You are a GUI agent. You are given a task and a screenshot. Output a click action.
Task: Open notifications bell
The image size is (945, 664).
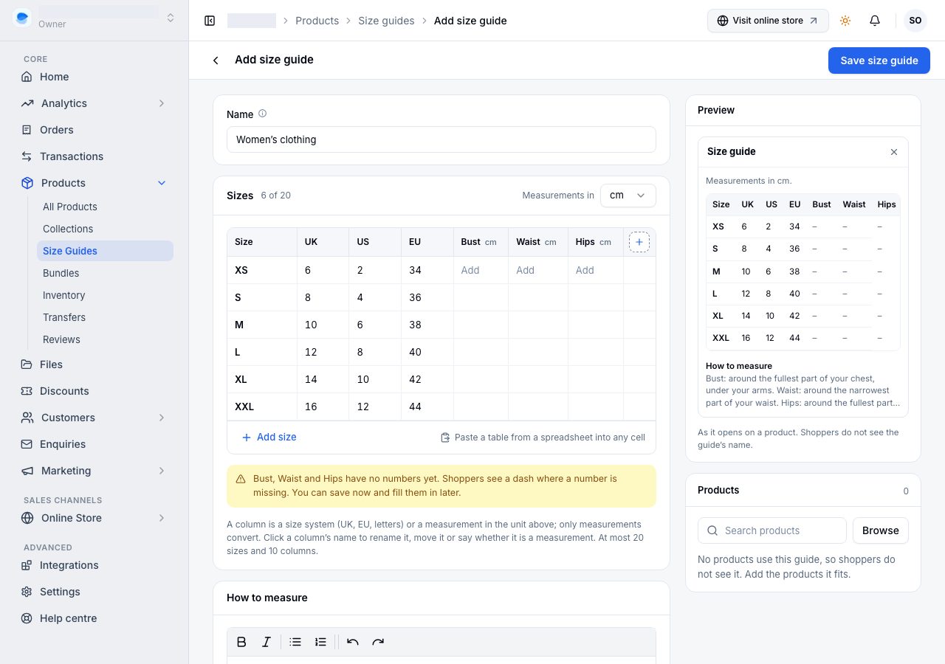pos(875,21)
